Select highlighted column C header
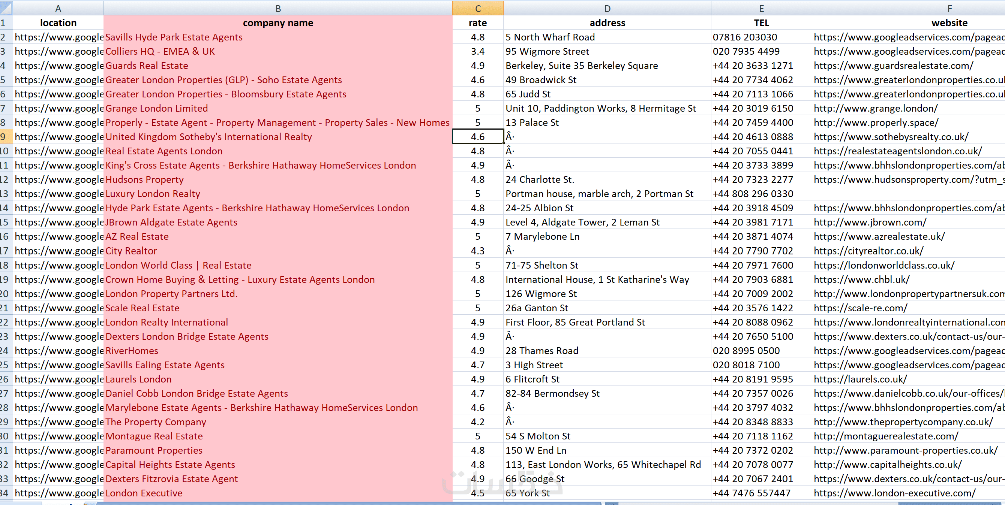 coord(477,8)
